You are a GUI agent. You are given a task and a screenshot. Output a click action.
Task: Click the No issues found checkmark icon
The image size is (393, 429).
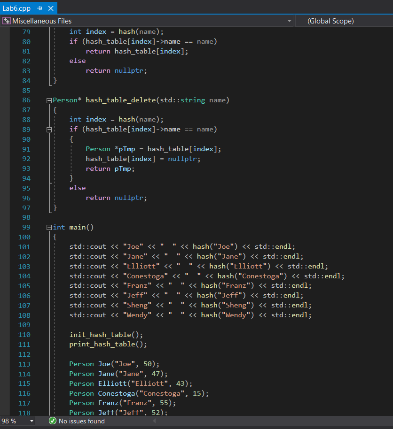click(x=52, y=421)
